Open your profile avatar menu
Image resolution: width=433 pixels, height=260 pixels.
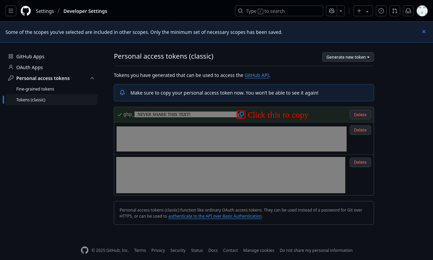point(422,11)
